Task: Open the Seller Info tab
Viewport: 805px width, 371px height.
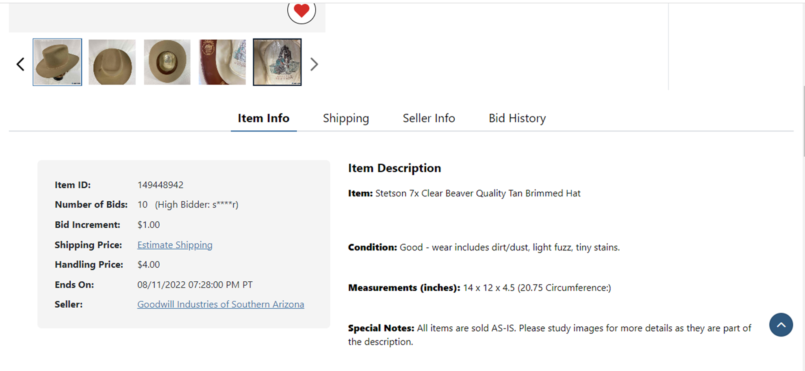Action: [x=429, y=118]
